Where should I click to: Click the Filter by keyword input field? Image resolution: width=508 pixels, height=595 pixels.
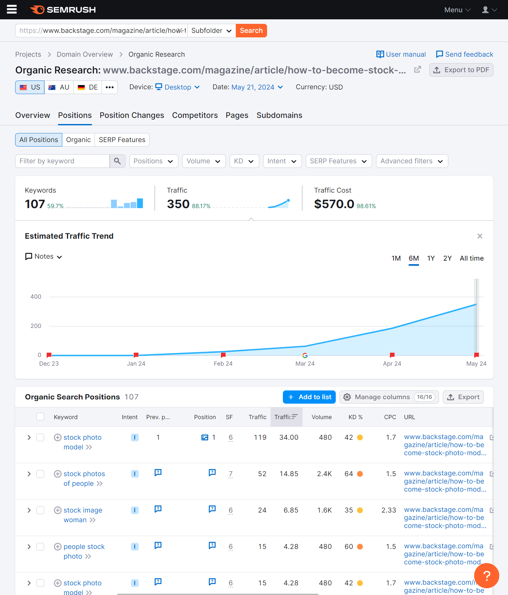[x=62, y=161]
